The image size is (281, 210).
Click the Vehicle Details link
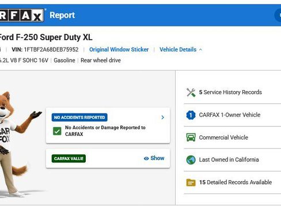click(x=178, y=49)
